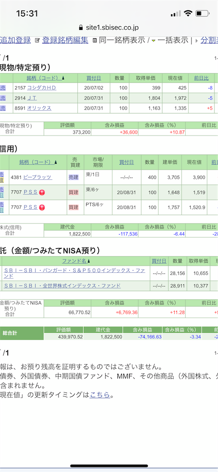Sort the 現物 table by 銘柄（コード）

coord(46,78)
